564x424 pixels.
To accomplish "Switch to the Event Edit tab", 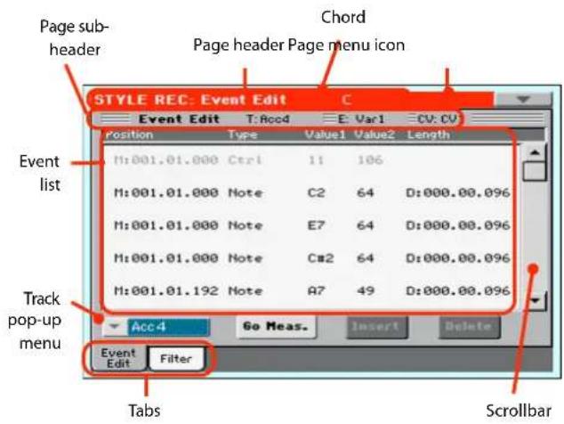I will point(118,358).
